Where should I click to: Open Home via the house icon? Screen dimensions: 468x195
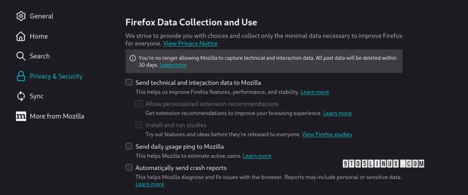coord(21,36)
